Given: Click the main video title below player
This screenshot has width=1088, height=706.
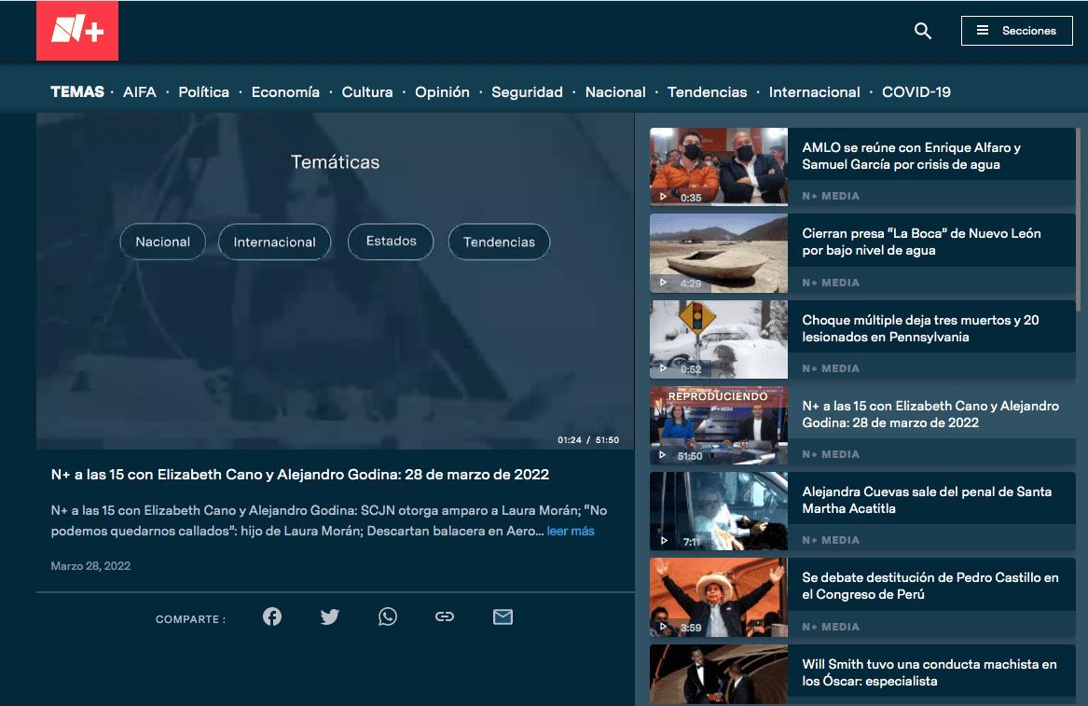Looking at the screenshot, I should pos(300,475).
